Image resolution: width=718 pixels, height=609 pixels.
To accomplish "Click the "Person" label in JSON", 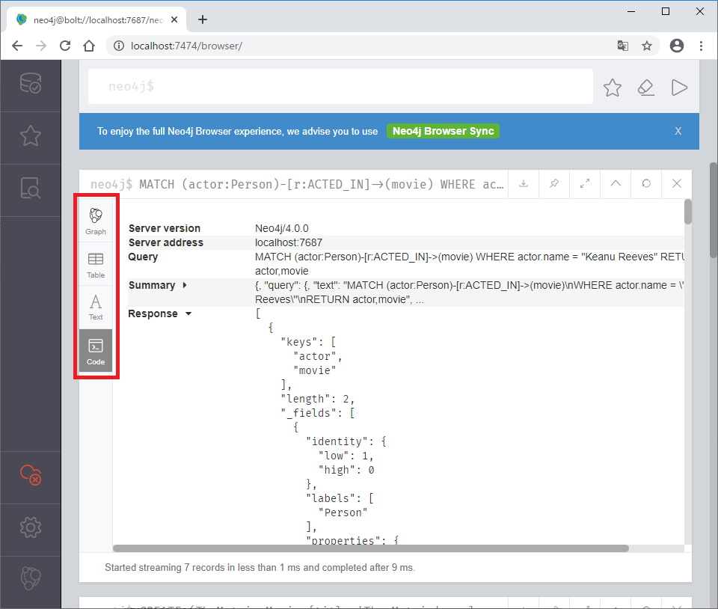I will [x=343, y=512].
